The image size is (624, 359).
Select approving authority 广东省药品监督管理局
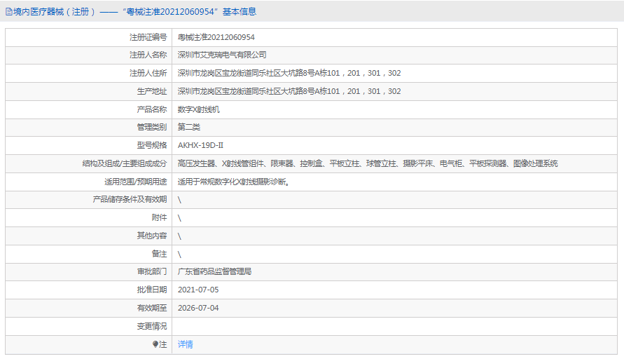pos(214,272)
